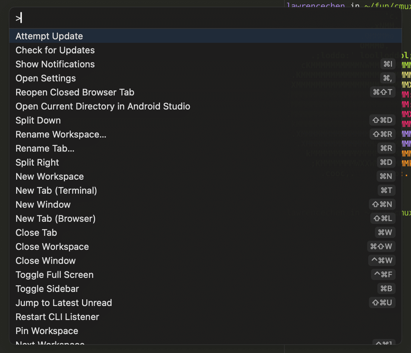Run the Split Right command
The image size is (411, 353).
pos(37,162)
